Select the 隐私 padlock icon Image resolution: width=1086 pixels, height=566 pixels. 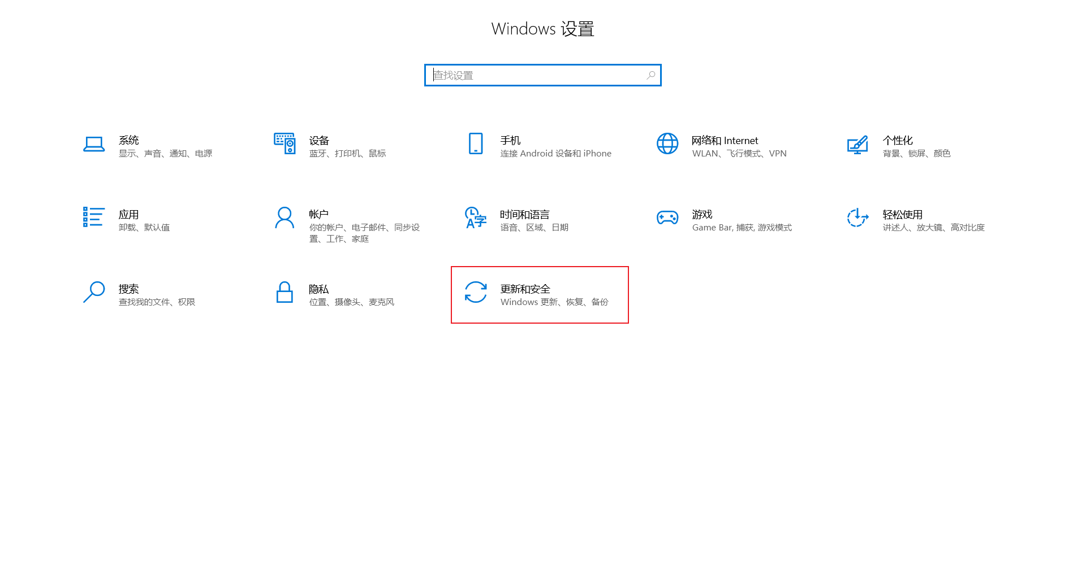pos(285,292)
